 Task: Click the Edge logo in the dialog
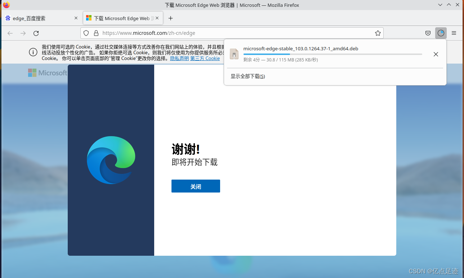click(111, 160)
